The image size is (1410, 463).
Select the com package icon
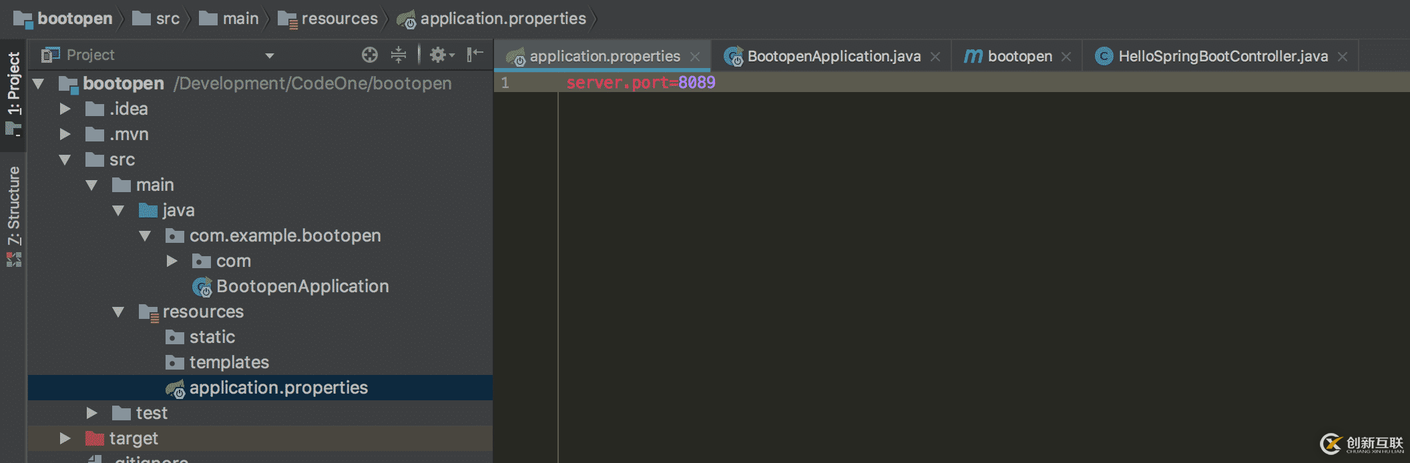tap(202, 261)
